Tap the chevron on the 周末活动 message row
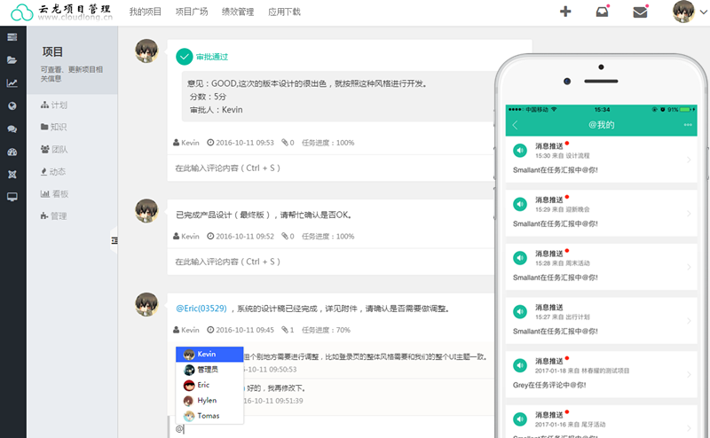 (689, 267)
